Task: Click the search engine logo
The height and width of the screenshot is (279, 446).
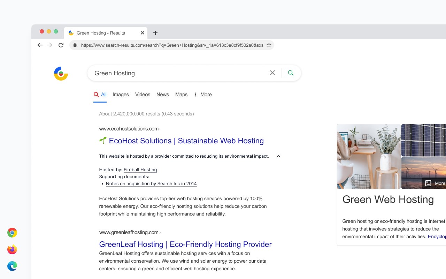Action: [x=61, y=74]
